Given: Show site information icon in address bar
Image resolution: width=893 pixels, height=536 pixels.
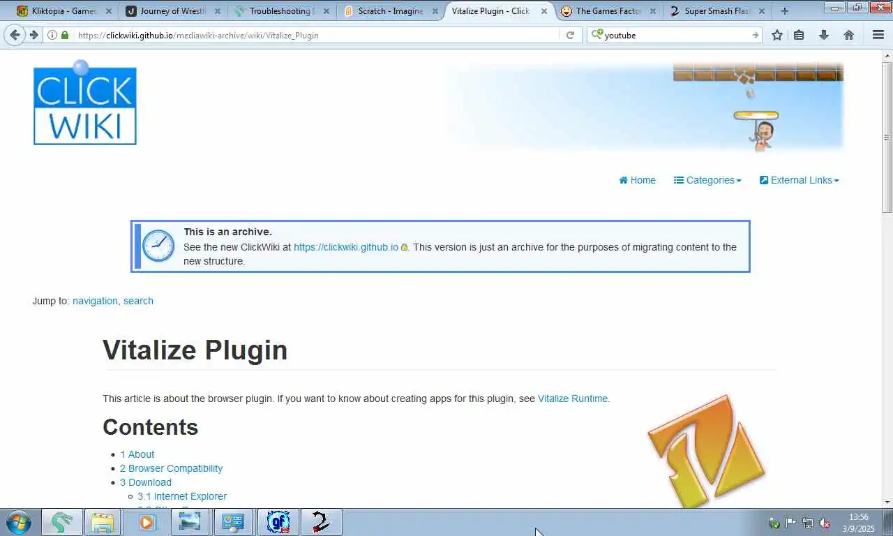Looking at the screenshot, I should 52,35.
